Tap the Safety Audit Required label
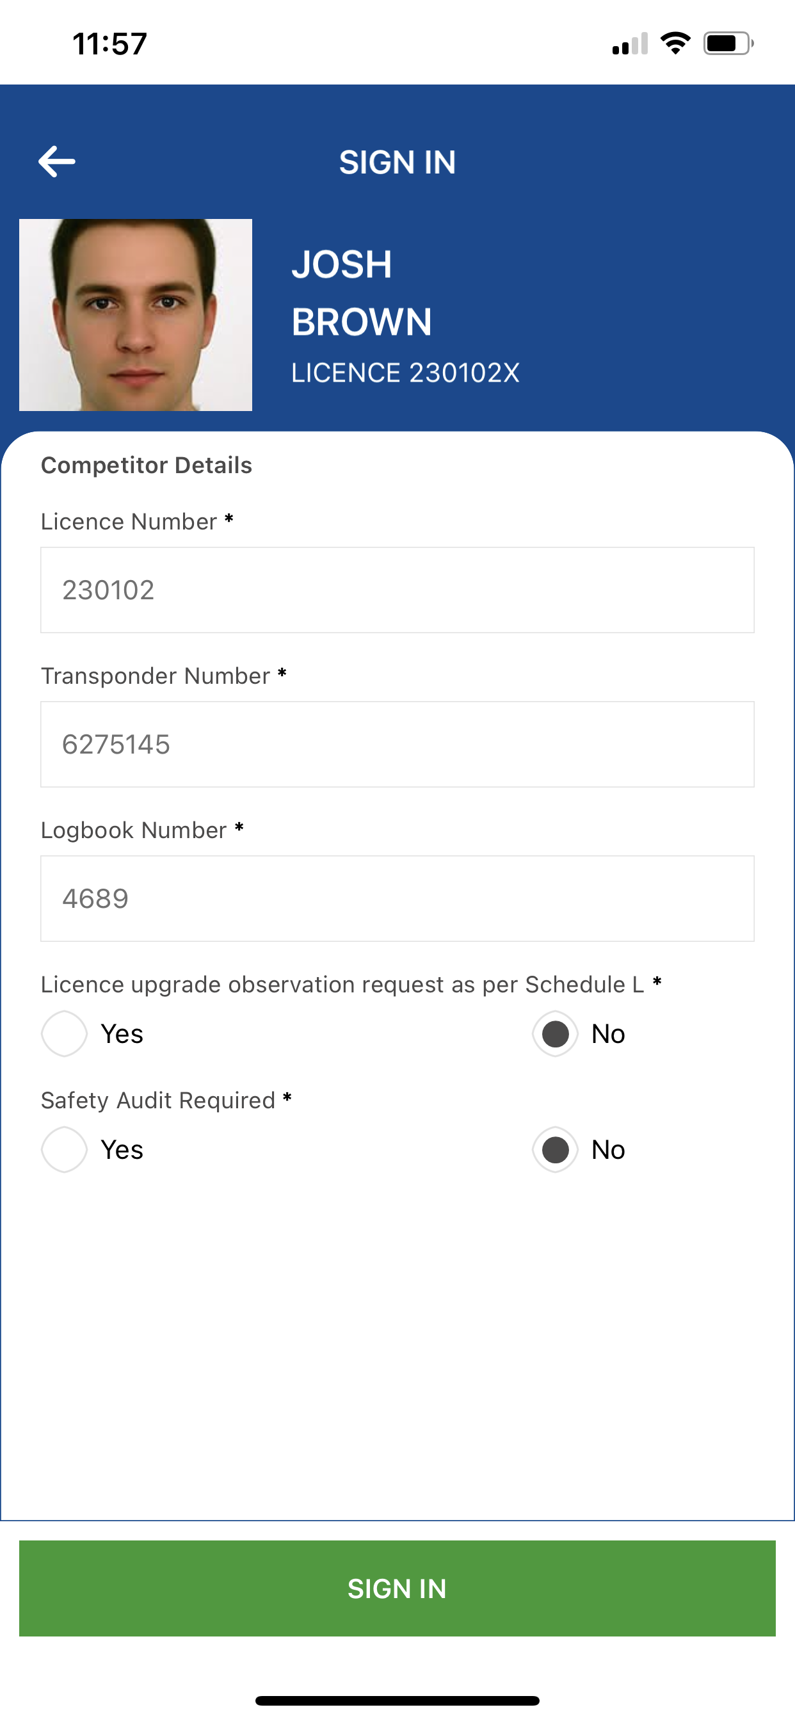 (158, 1101)
